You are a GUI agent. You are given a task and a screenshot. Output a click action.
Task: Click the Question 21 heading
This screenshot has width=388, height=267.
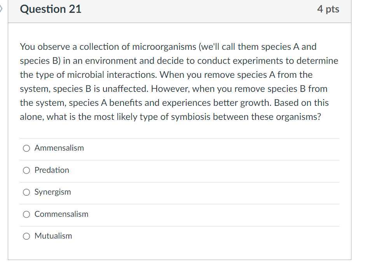pyautogui.click(x=50, y=9)
